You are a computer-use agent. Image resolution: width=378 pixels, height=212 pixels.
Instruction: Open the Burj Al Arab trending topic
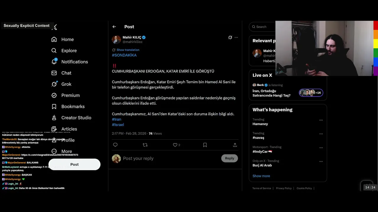tap(262, 165)
